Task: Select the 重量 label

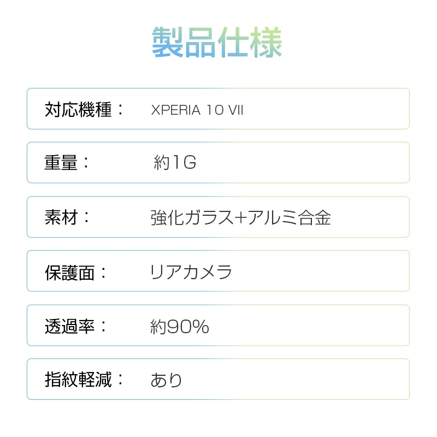Action: pos(62,163)
